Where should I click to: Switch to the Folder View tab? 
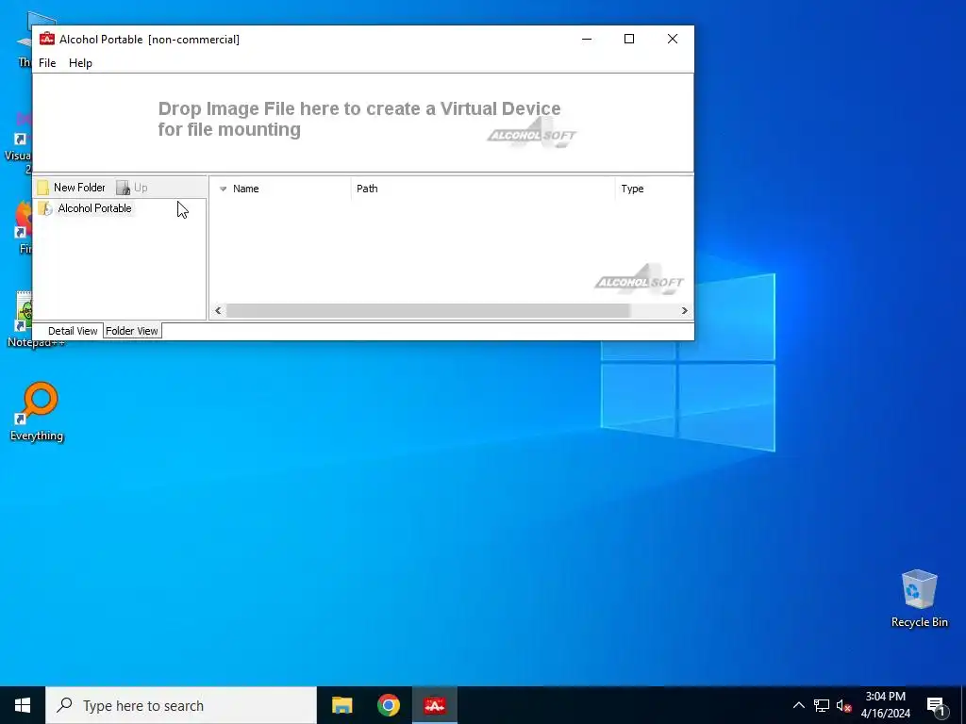click(132, 331)
